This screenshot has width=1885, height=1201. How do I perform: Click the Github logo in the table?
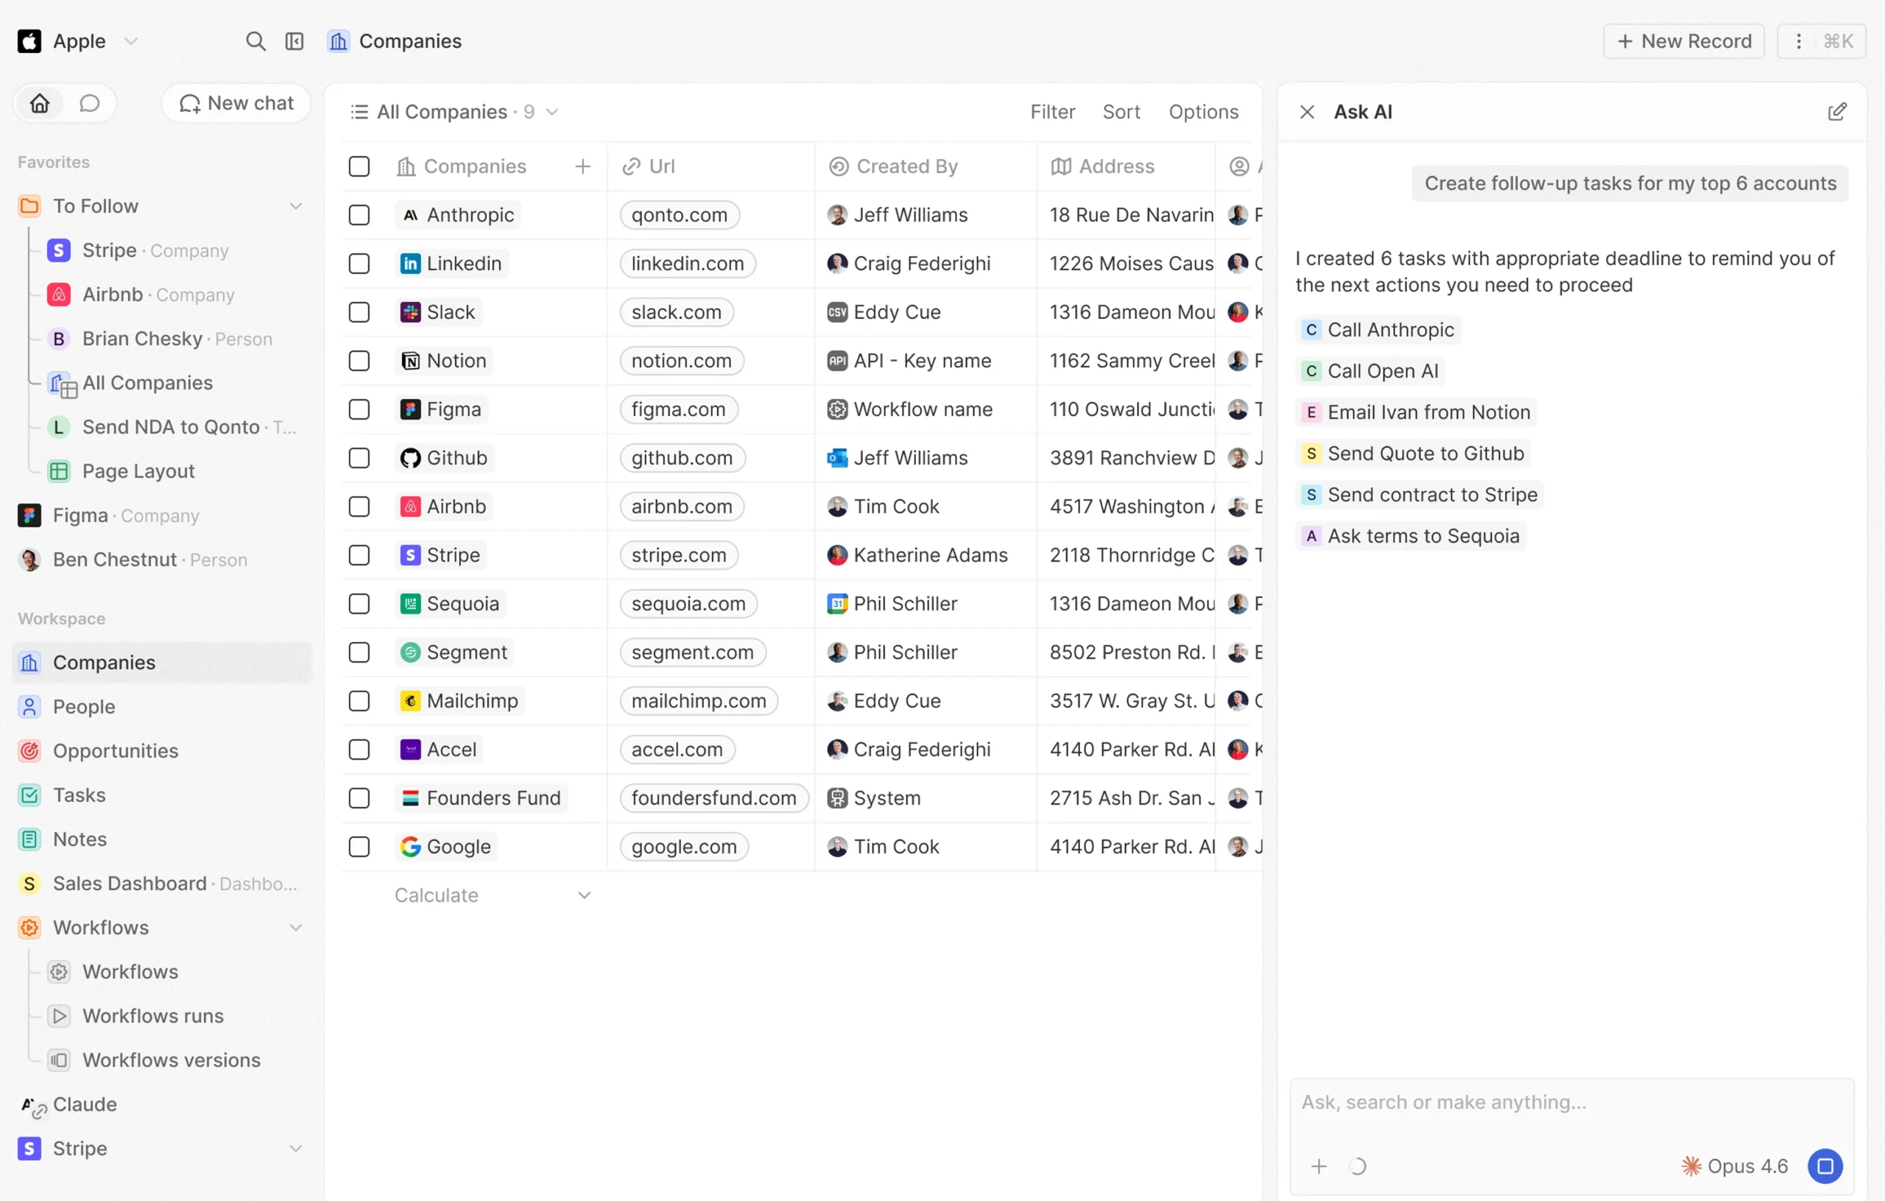410,458
